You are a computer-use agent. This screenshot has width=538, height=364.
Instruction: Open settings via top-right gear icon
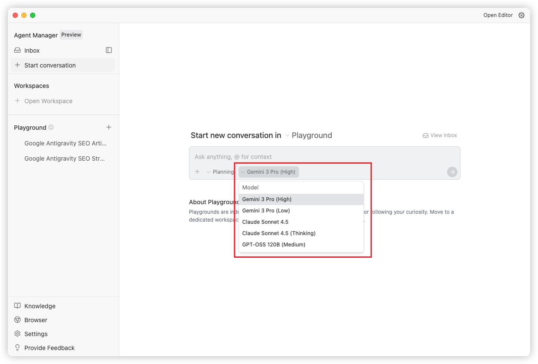pyautogui.click(x=521, y=15)
